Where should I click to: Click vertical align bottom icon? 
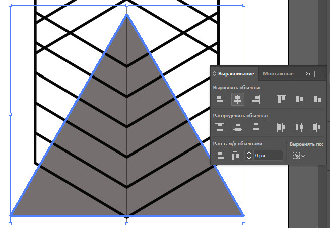pos(317,99)
